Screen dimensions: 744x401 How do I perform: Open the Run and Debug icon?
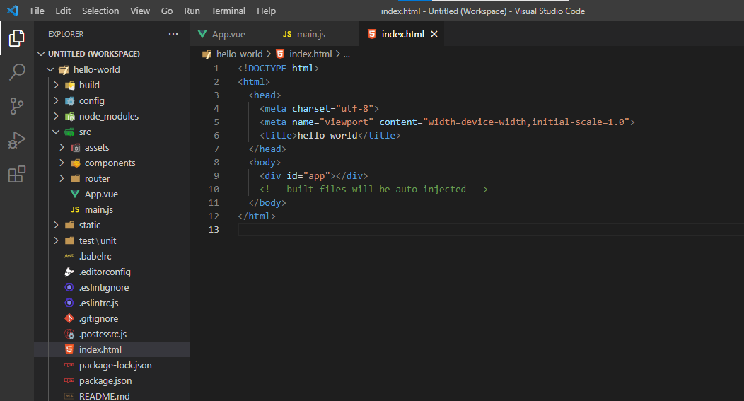pyautogui.click(x=17, y=140)
